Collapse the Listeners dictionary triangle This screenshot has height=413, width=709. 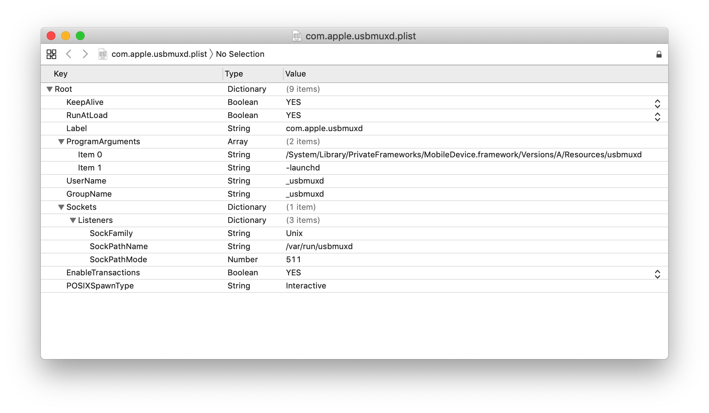[73, 220]
